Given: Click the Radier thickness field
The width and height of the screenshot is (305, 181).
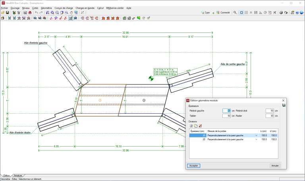Looking at the screenshot, I should point(270,116).
